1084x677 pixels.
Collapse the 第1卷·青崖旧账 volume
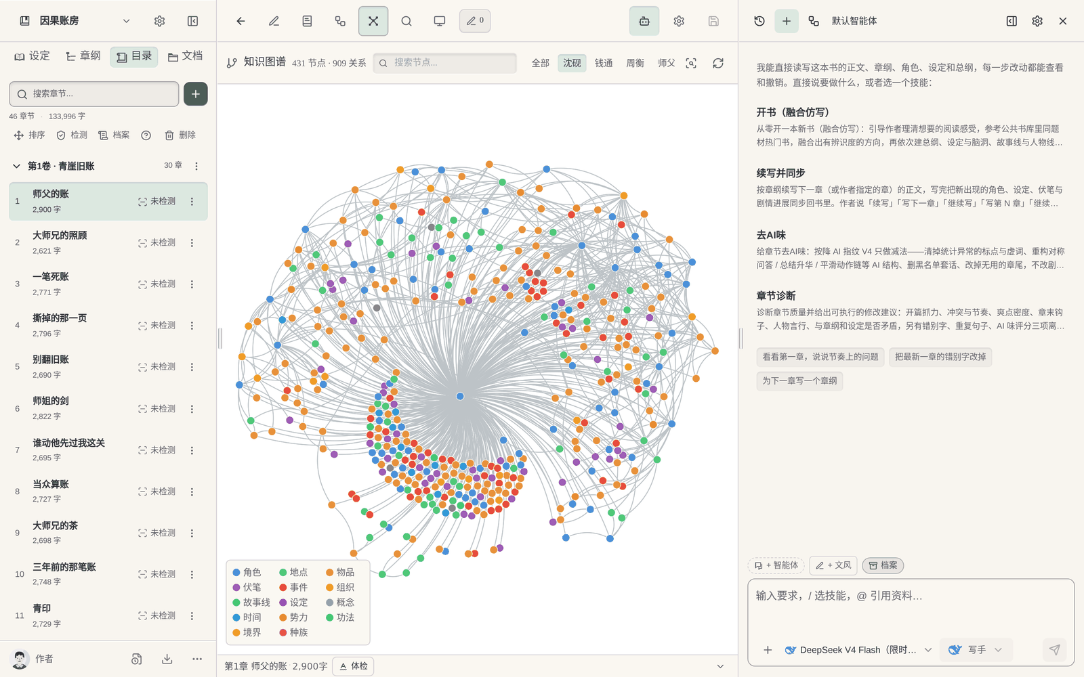click(17, 166)
